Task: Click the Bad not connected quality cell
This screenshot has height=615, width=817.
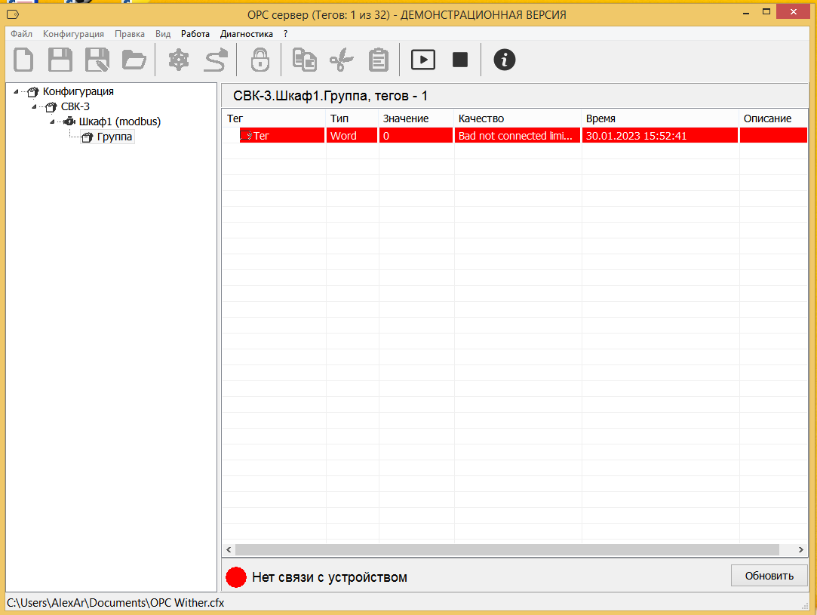Action: coord(518,136)
